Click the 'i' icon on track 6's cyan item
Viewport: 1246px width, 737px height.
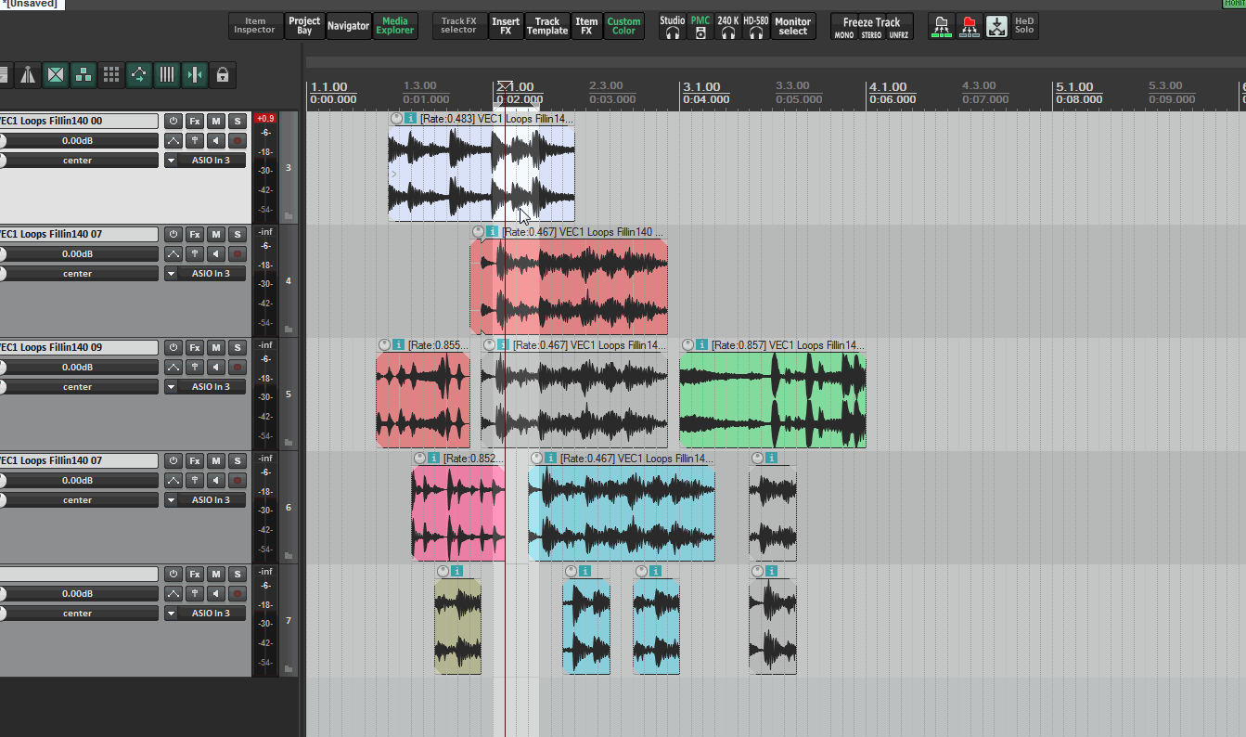coord(551,458)
